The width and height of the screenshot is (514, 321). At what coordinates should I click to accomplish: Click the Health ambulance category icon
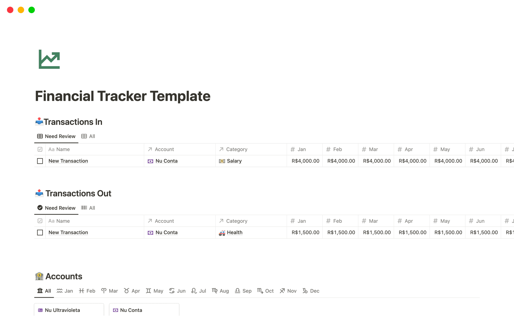(222, 232)
